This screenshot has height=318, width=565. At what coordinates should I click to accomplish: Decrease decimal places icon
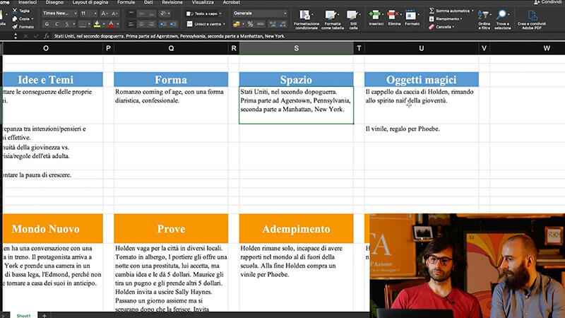(x=283, y=24)
